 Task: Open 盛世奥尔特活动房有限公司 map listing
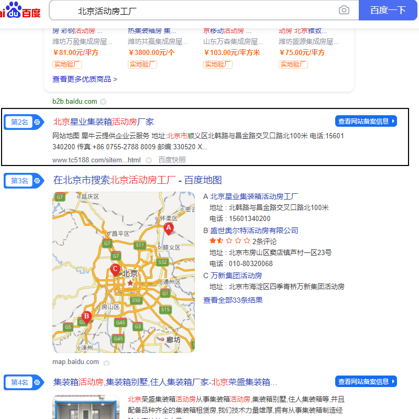pyautogui.click(x=254, y=230)
